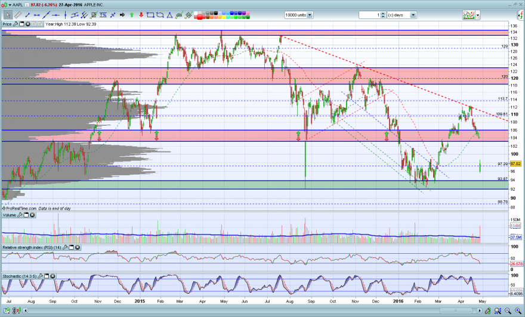Open RSI indicator wrench settings
Screen dimensions: 525x317
click(x=65, y=247)
